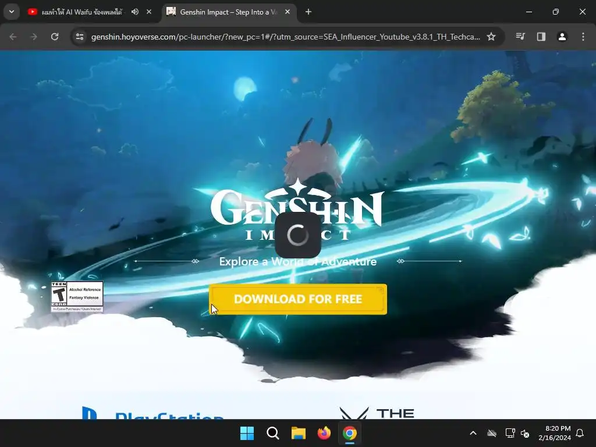Close the Genshin Impact tab
The height and width of the screenshot is (447, 596).
click(x=288, y=12)
